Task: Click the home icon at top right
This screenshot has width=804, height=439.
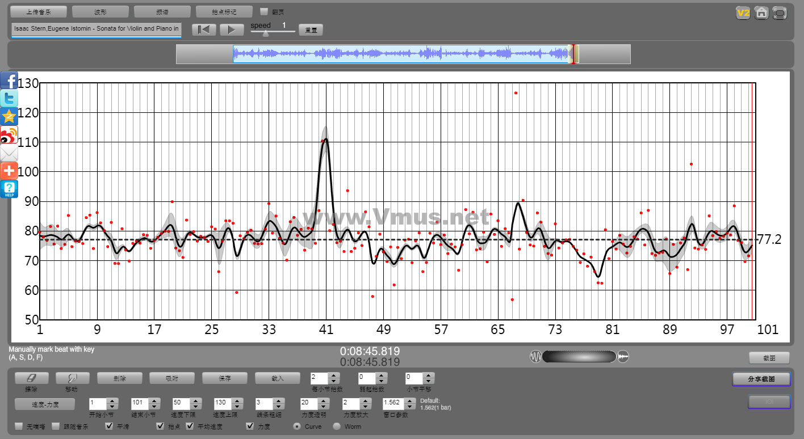Action: [761, 13]
